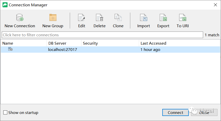The height and width of the screenshot is (121, 221).
Task: Click the connection icon in the Name column
Action: tap(10, 49)
